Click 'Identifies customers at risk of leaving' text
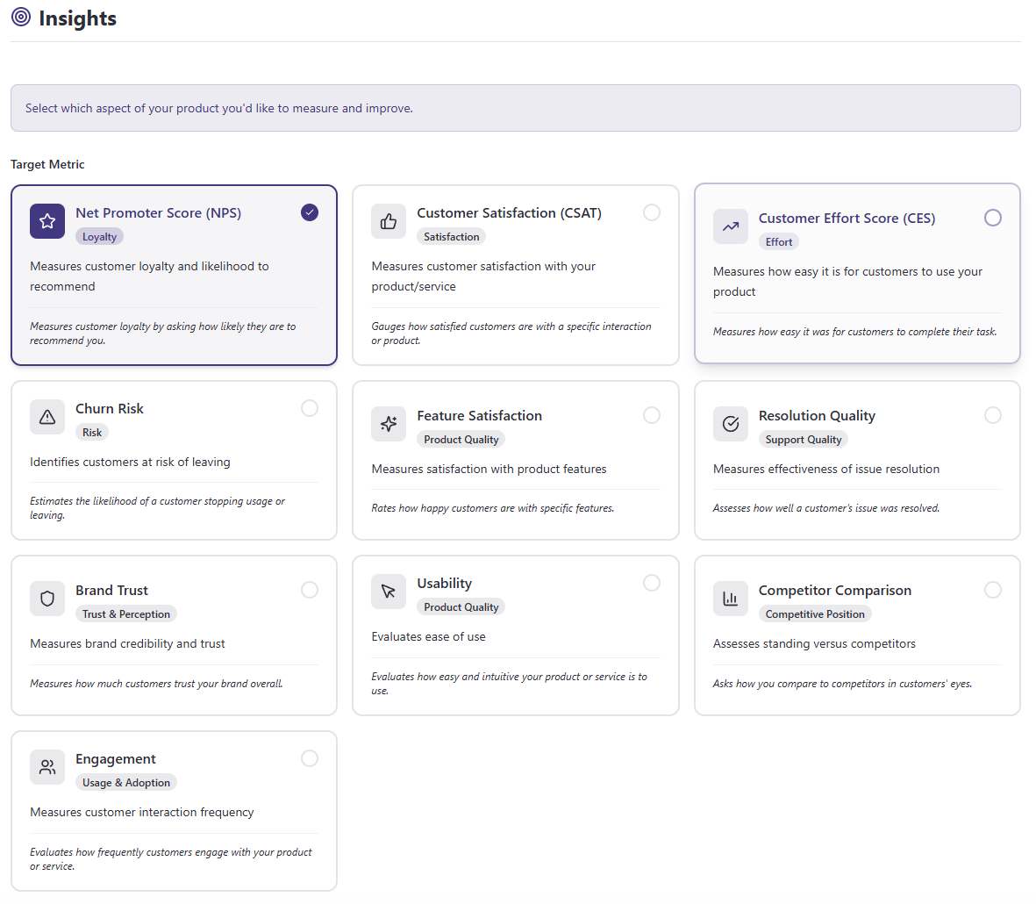The width and height of the screenshot is (1036, 904). point(130,462)
